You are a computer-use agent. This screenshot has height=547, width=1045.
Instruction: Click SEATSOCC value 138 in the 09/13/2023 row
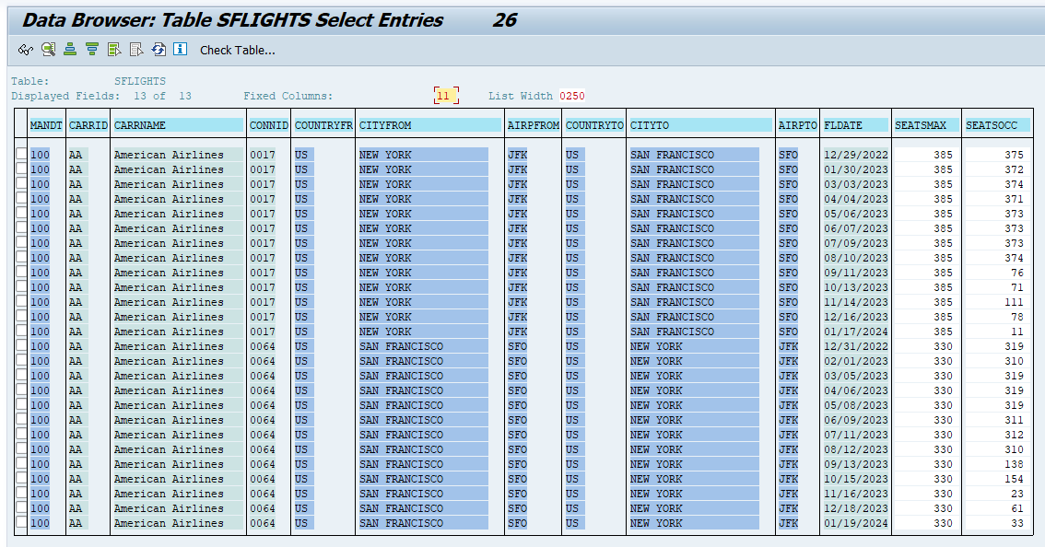point(1014,464)
